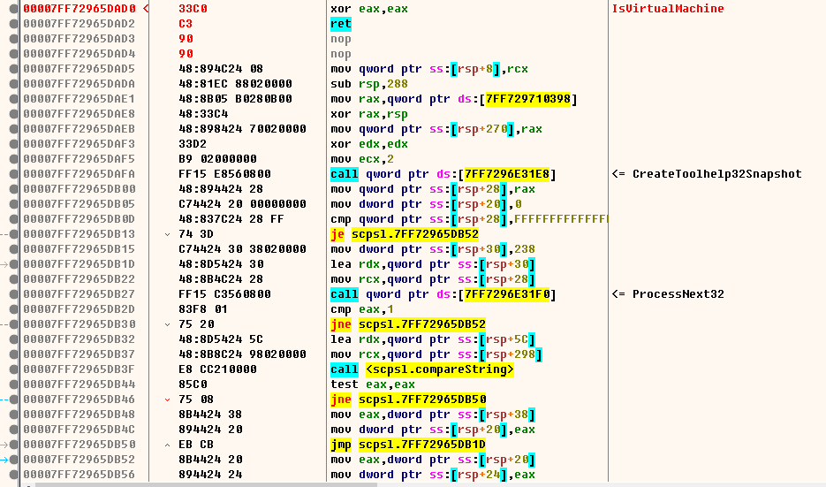Viewport: 826px width, 487px height.
Task: Select address 00007FF72965DB1D
Action: click(79, 264)
